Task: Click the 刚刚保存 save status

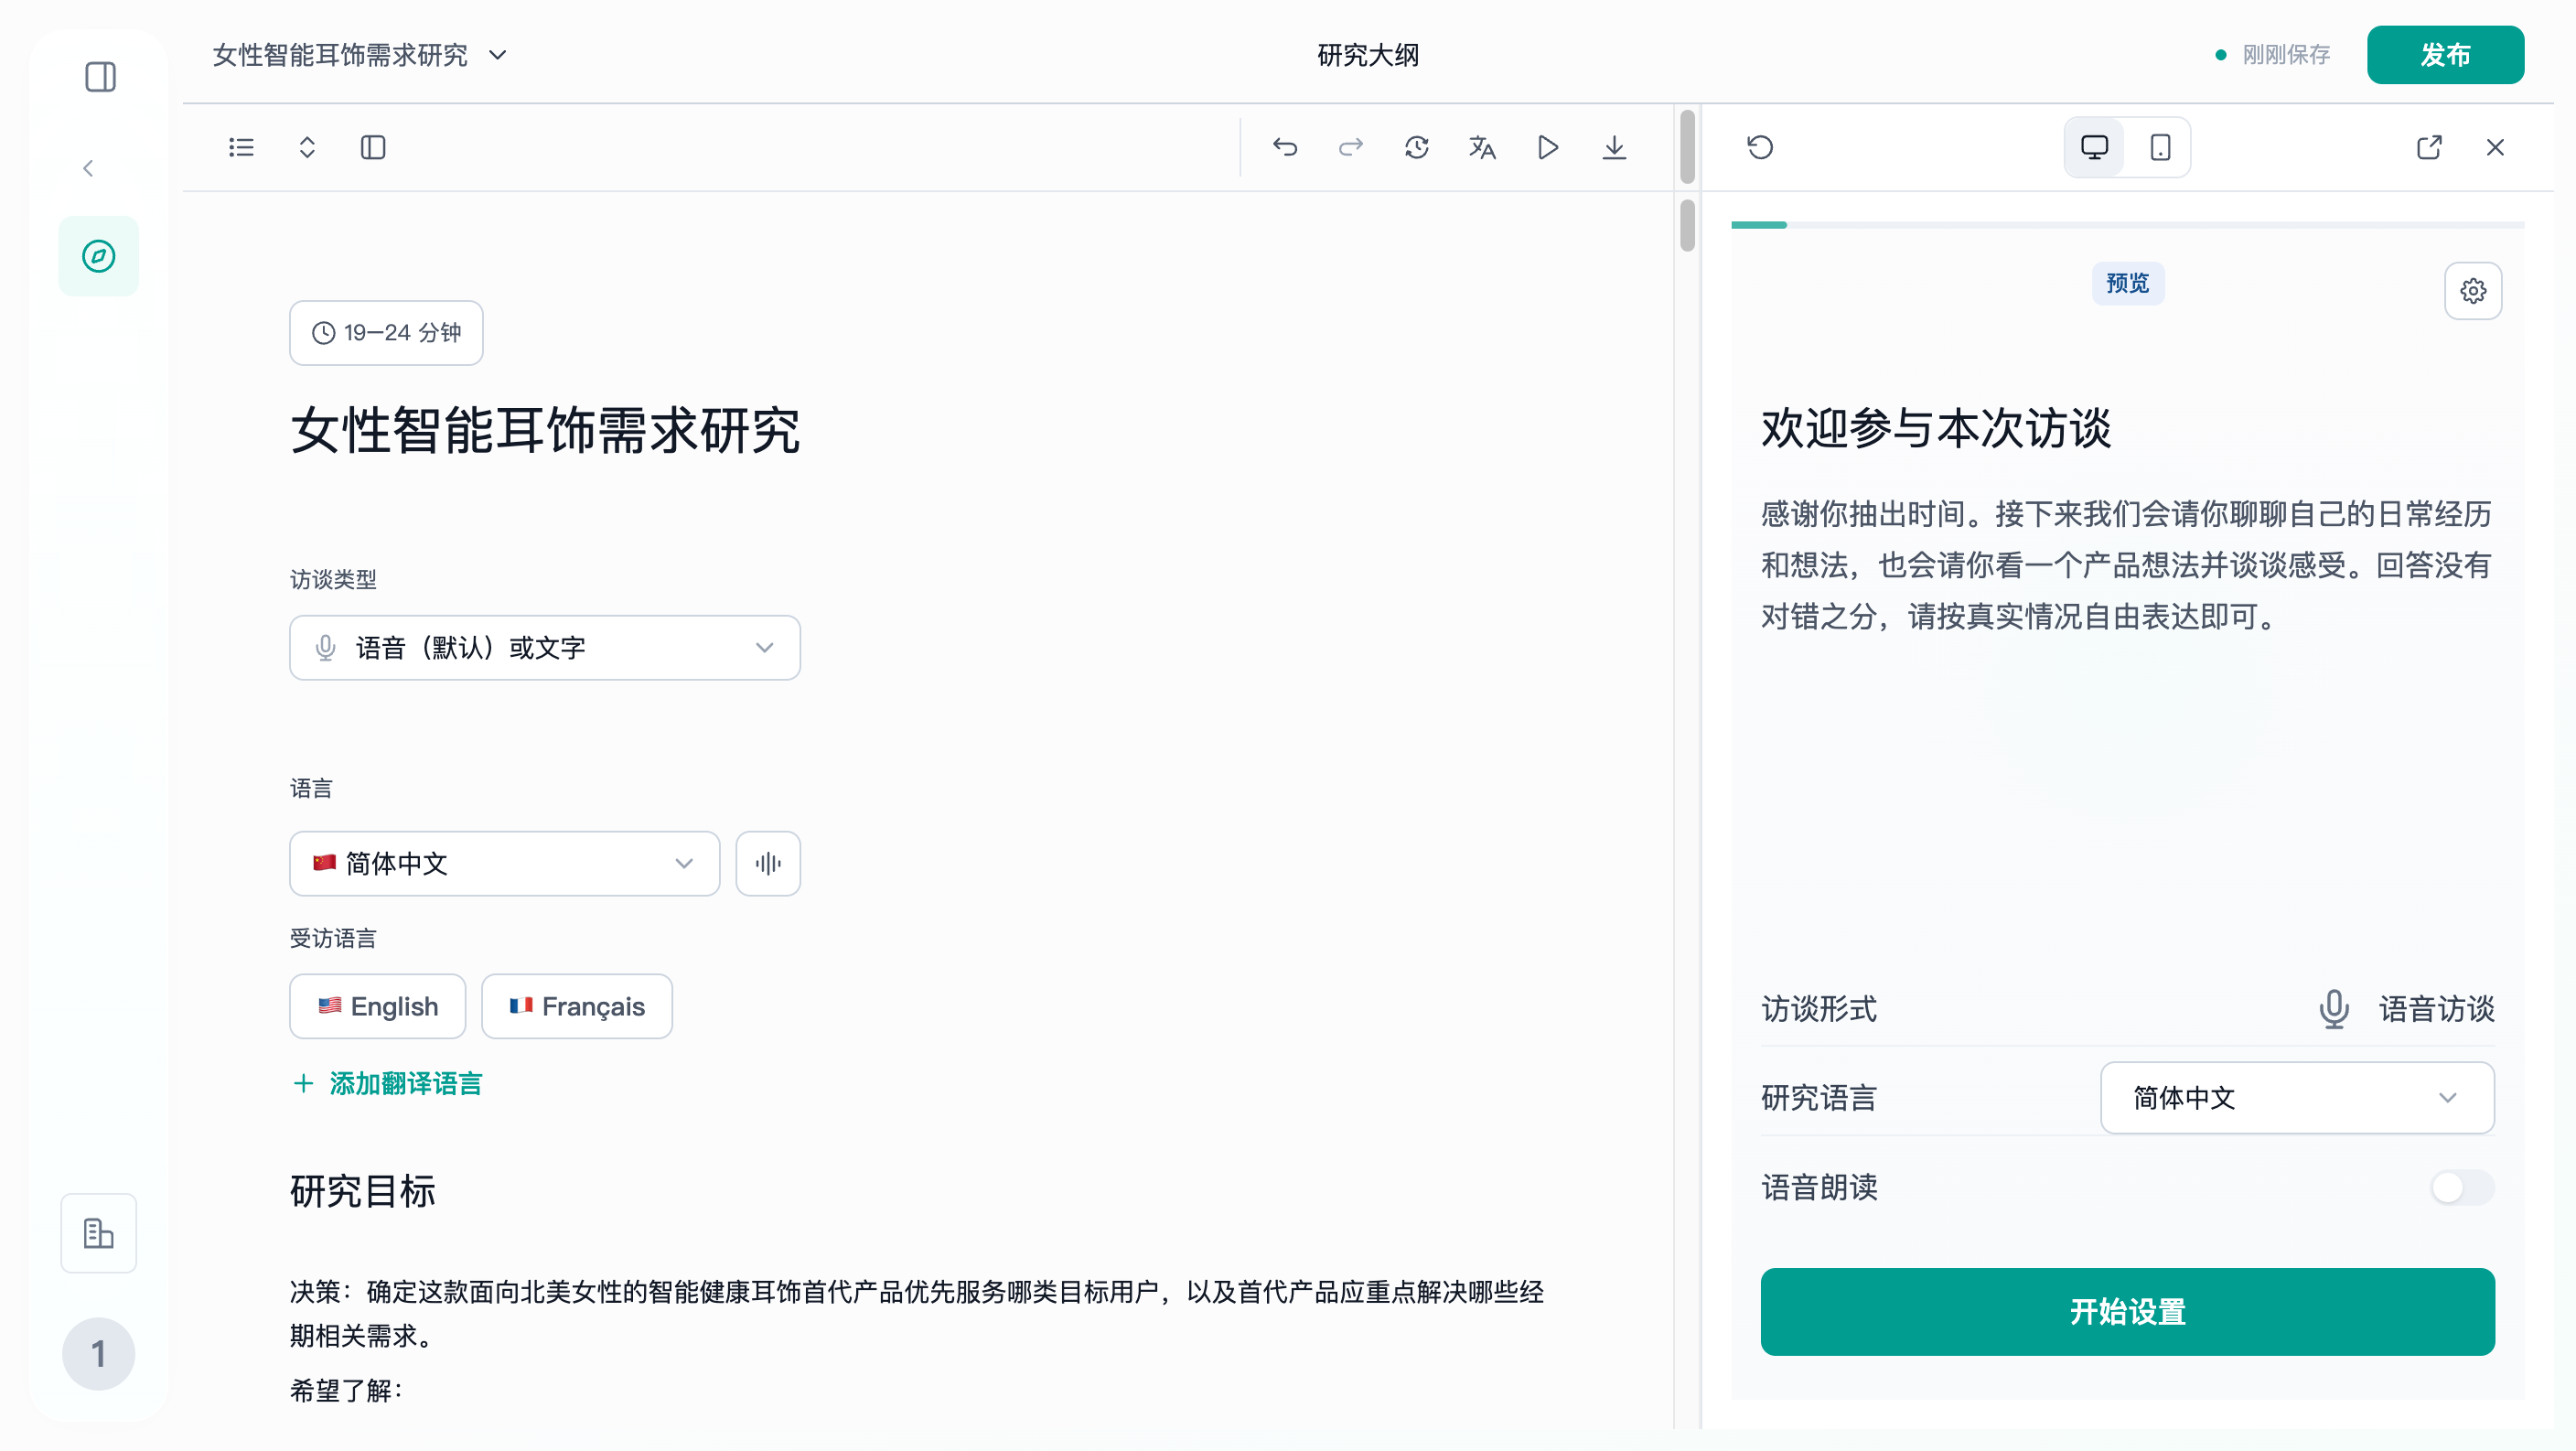Action: (2285, 55)
